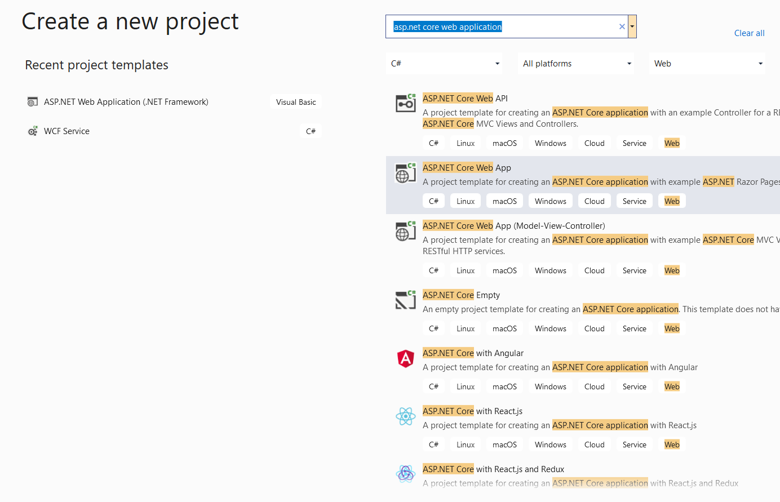780x502 pixels.
Task: Click the Cloud tag under Web App
Action: 595,201
